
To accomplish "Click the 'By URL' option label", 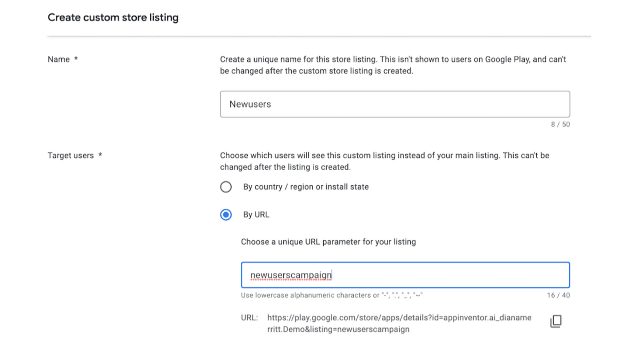I will (x=256, y=215).
